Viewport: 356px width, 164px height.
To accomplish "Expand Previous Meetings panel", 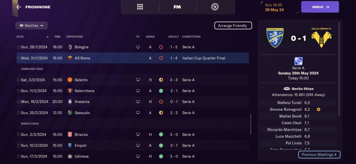I will click(x=319, y=155).
